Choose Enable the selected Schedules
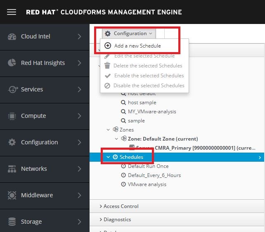Image resolution: width=265 pixels, height=232 pixels. click(x=144, y=76)
